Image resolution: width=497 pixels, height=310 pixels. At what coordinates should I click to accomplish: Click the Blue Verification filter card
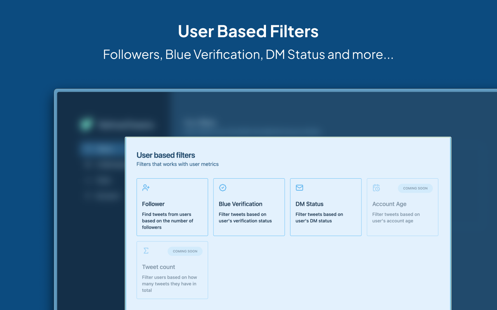coord(249,207)
